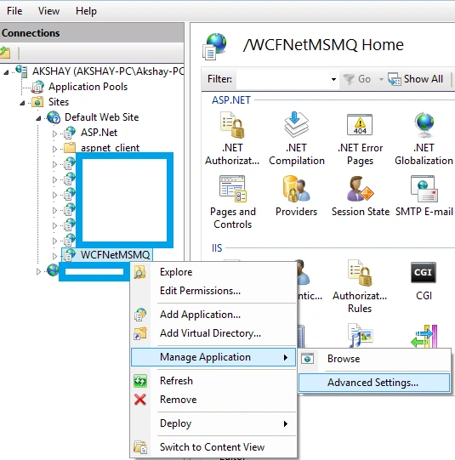Select Add Application menu entry
The width and height of the screenshot is (455, 460).
pyautogui.click(x=213, y=315)
